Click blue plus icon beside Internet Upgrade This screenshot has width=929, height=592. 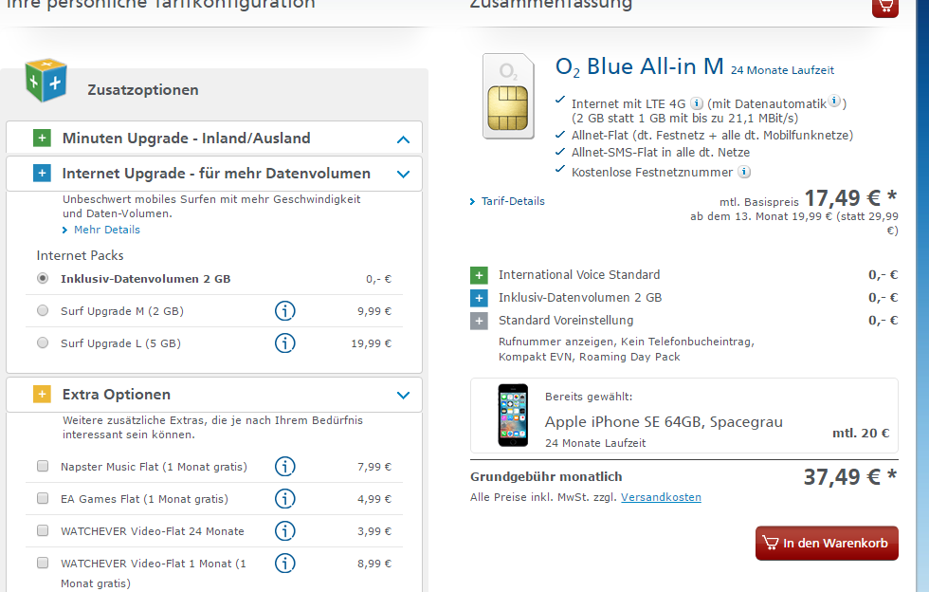(x=42, y=174)
